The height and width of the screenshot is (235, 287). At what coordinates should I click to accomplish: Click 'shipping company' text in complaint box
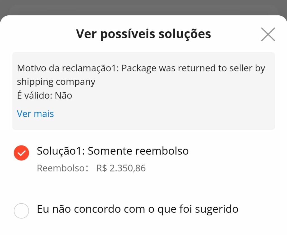(x=56, y=82)
